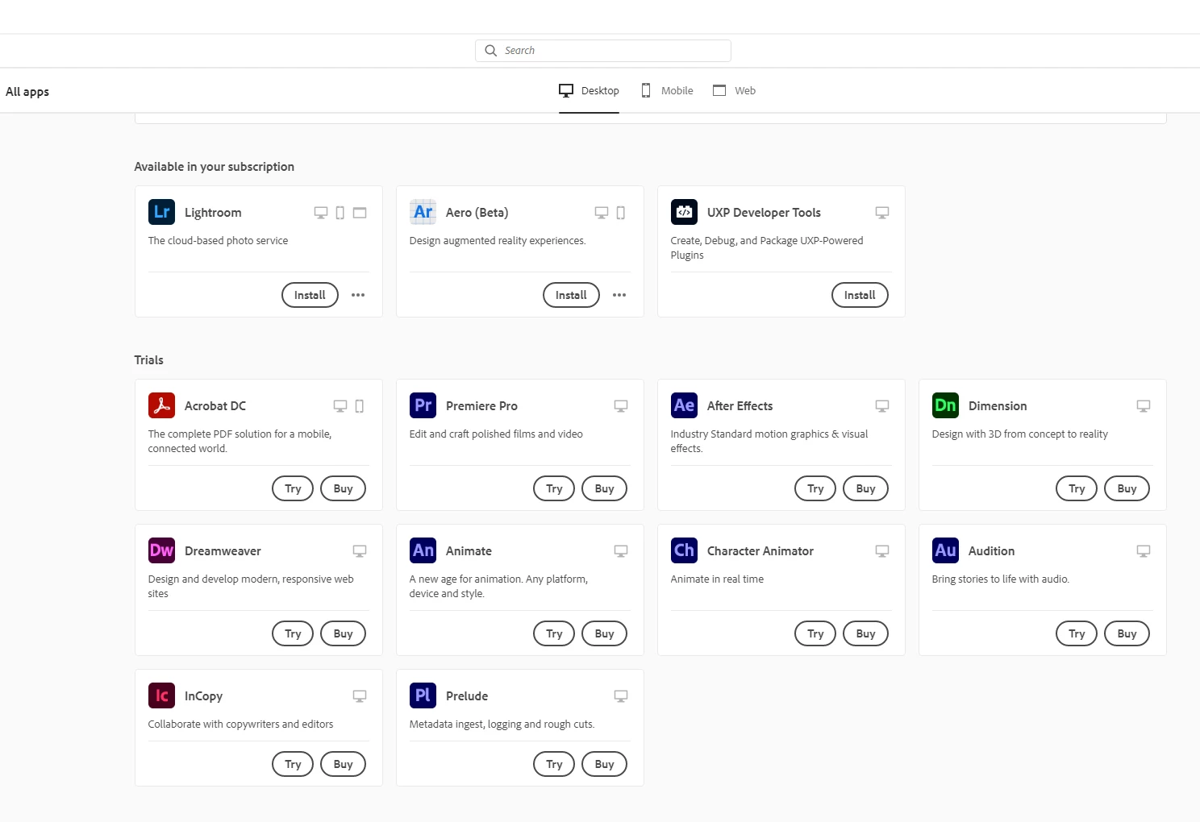Try Dreamweaver

click(x=293, y=633)
